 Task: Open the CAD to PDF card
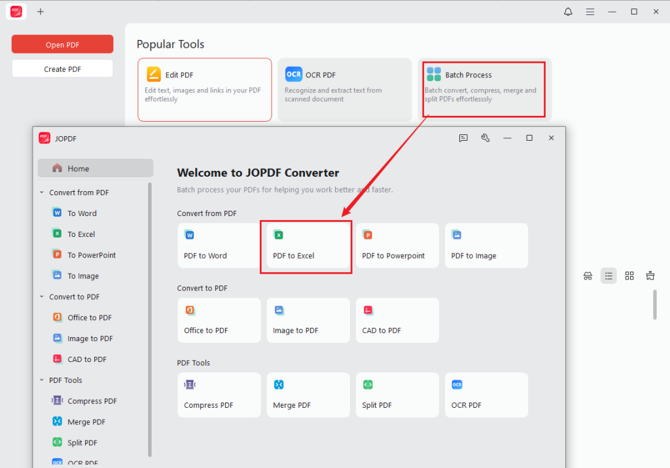click(x=397, y=320)
